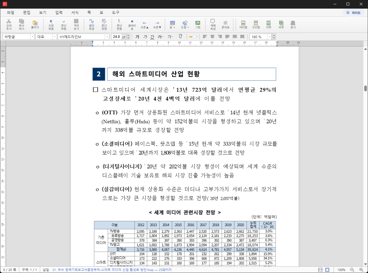The width and height of the screenshot is (368, 273).
Task: Click the fit-width icon in status bar
Action: tap(320, 270)
